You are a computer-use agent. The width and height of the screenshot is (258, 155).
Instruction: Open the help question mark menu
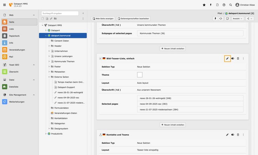(224, 5)
